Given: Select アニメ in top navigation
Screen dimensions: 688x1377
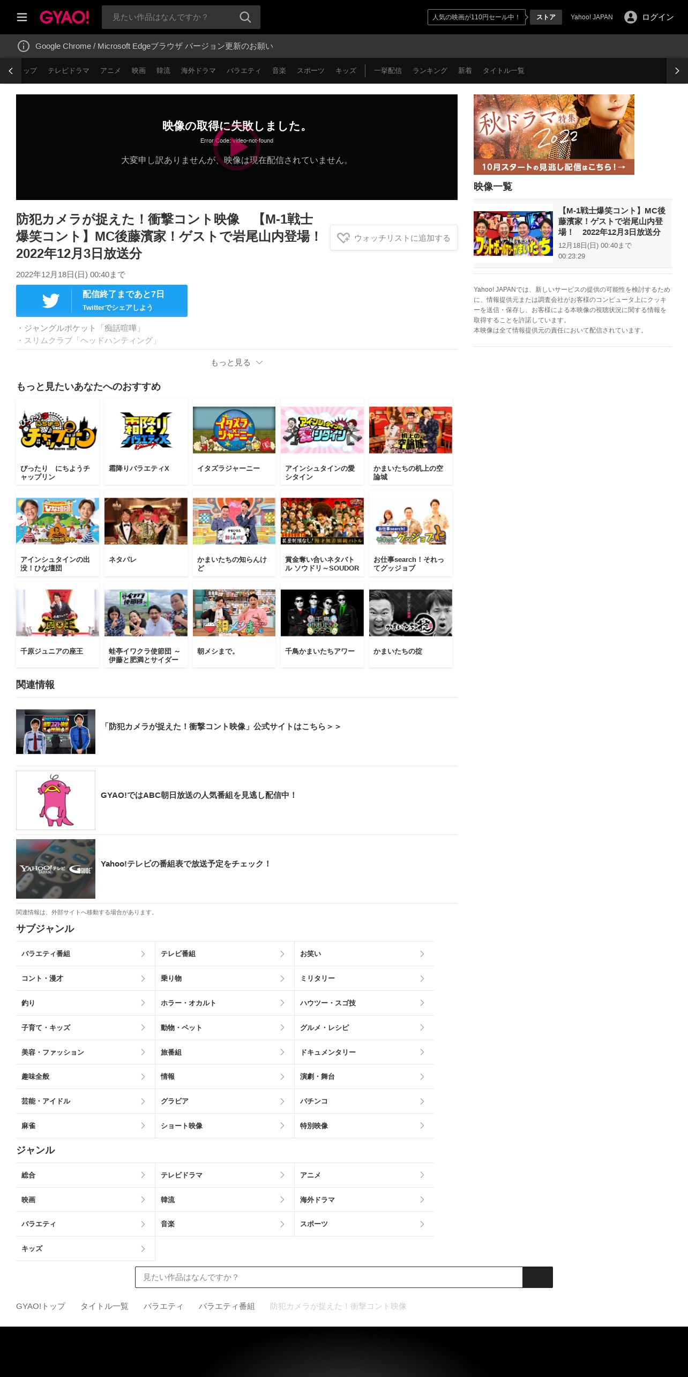Looking at the screenshot, I should coord(110,71).
